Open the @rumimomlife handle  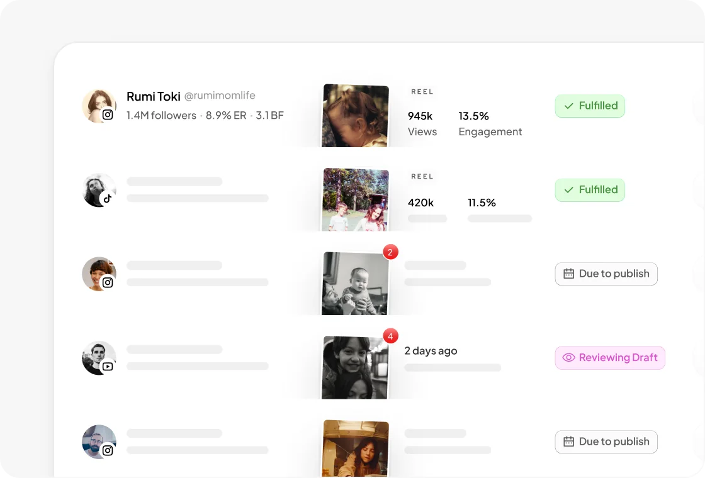click(x=220, y=96)
